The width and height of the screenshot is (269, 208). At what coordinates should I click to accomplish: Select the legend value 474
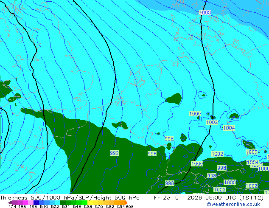point(12,206)
